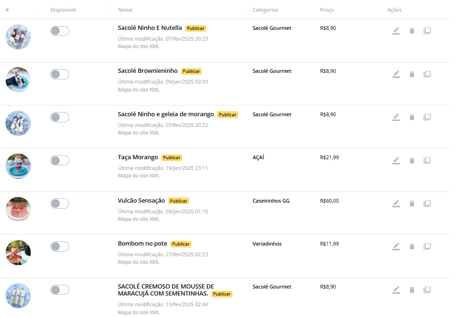The image size is (456, 317).
Task: Delete the Vulcão Sensação product
Action: click(x=412, y=204)
